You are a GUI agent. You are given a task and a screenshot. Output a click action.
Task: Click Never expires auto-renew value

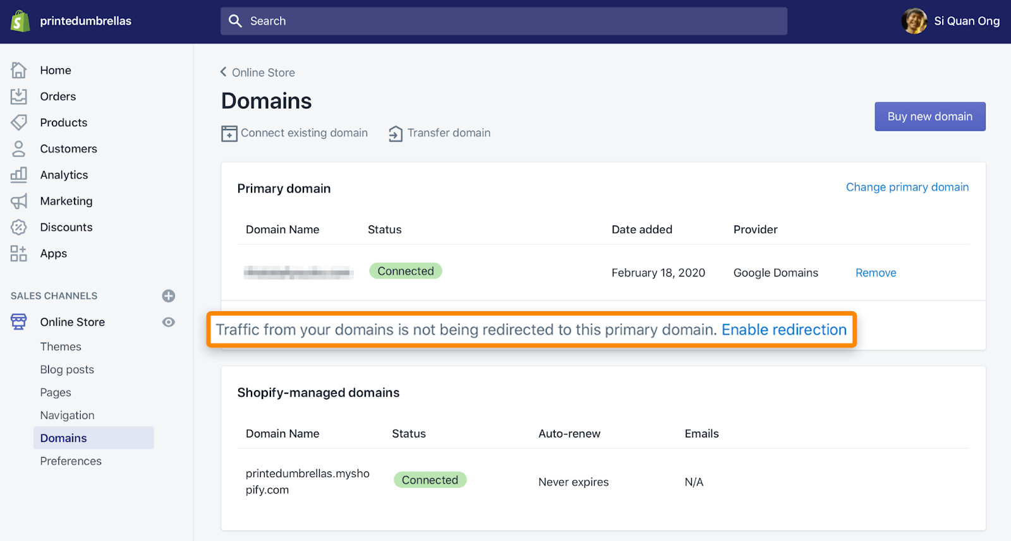tap(574, 482)
